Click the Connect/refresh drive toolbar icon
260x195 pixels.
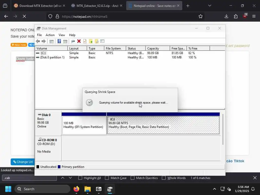coord(73,41)
